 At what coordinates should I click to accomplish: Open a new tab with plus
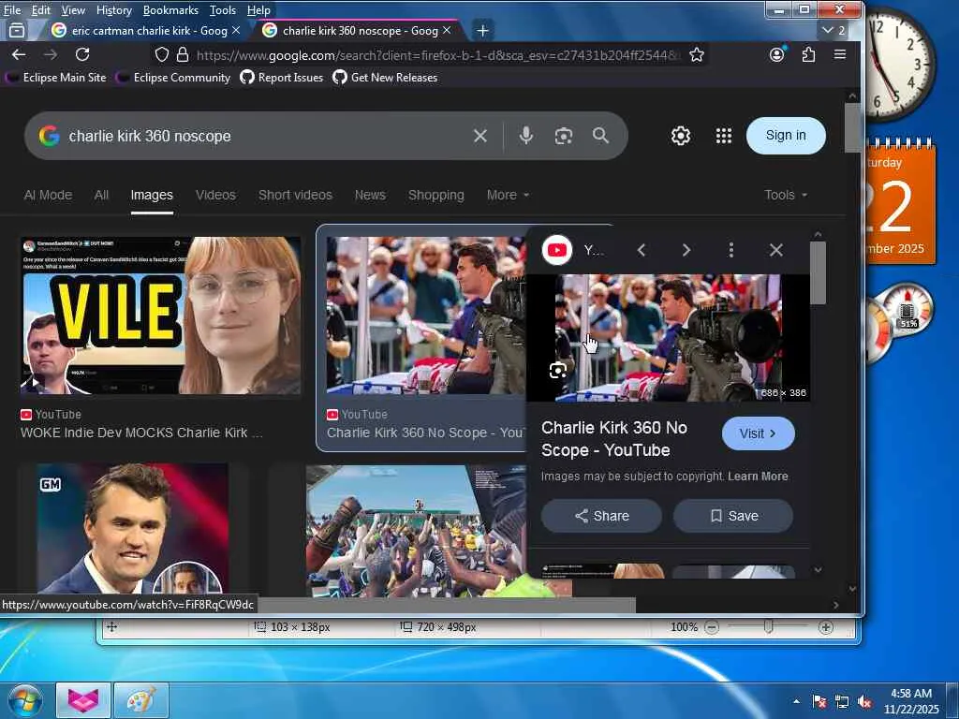[482, 31]
